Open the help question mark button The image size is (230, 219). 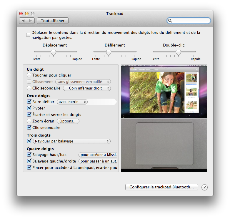[x=204, y=187]
